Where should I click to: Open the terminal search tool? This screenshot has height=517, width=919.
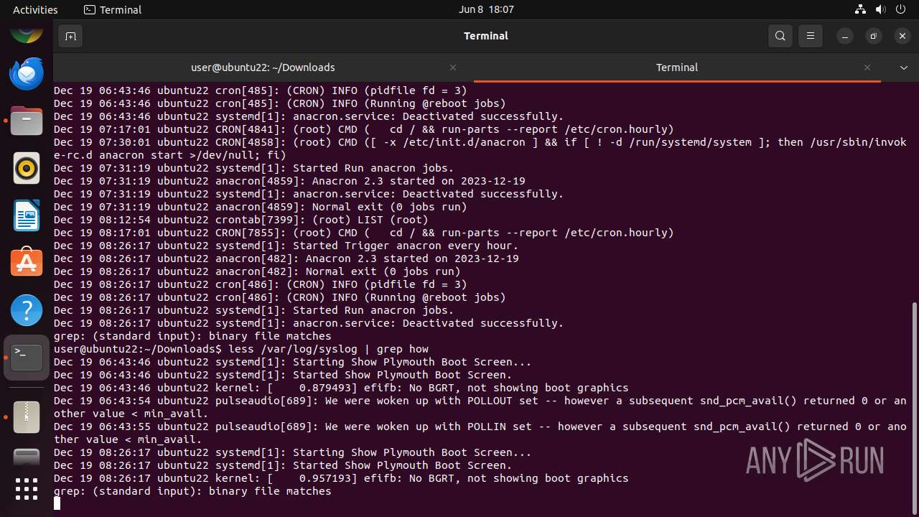pyautogui.click(x=780, y=36)
